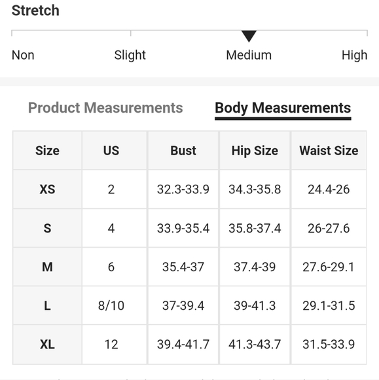Select the Body Measurements tab

coord(283,108)
